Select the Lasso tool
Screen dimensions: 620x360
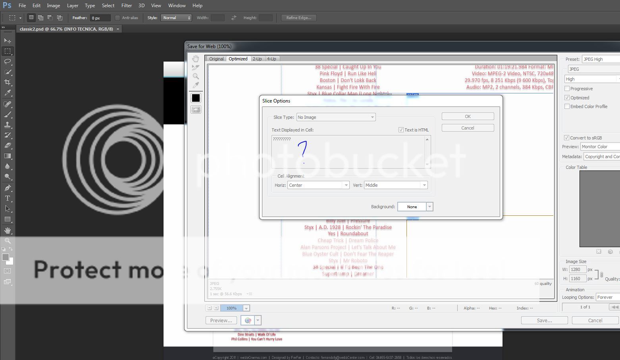[8, 62]
